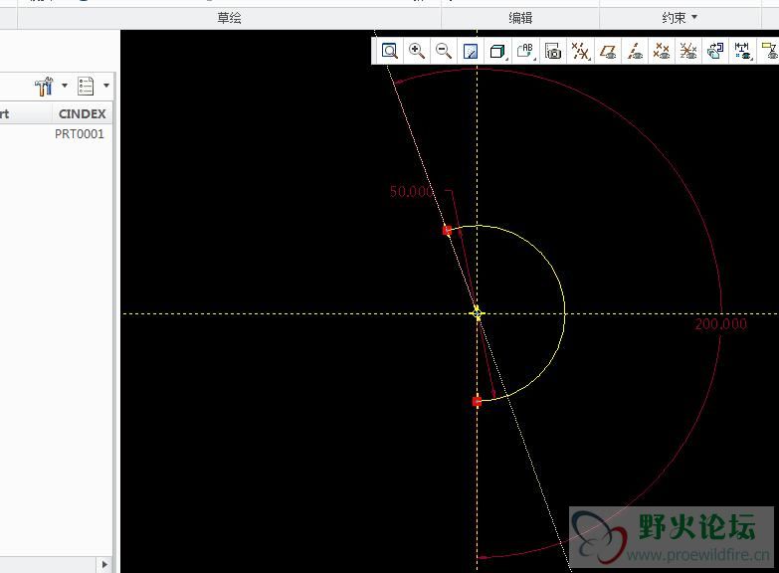
Task: Open the annotation display AB icon
Action: [526, 51]
